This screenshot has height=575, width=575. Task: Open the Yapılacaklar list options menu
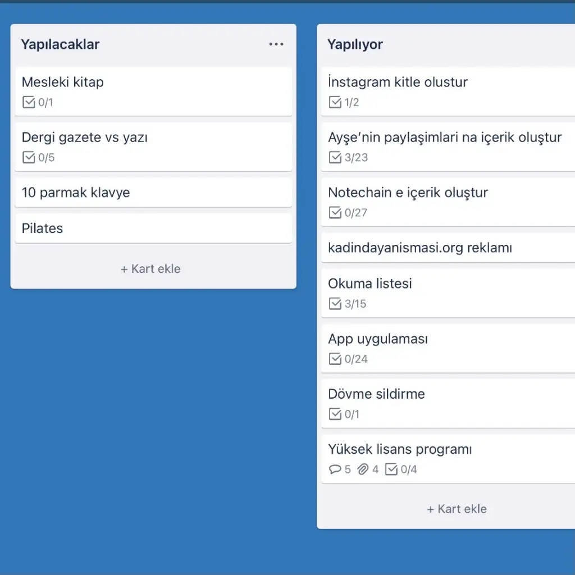[x=276, y=44]
